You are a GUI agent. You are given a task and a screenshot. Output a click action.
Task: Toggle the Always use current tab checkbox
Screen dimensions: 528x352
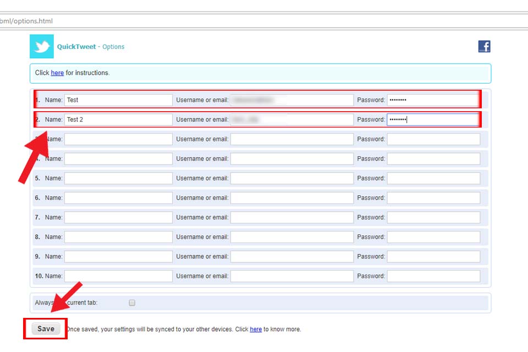tap(132, 302)
